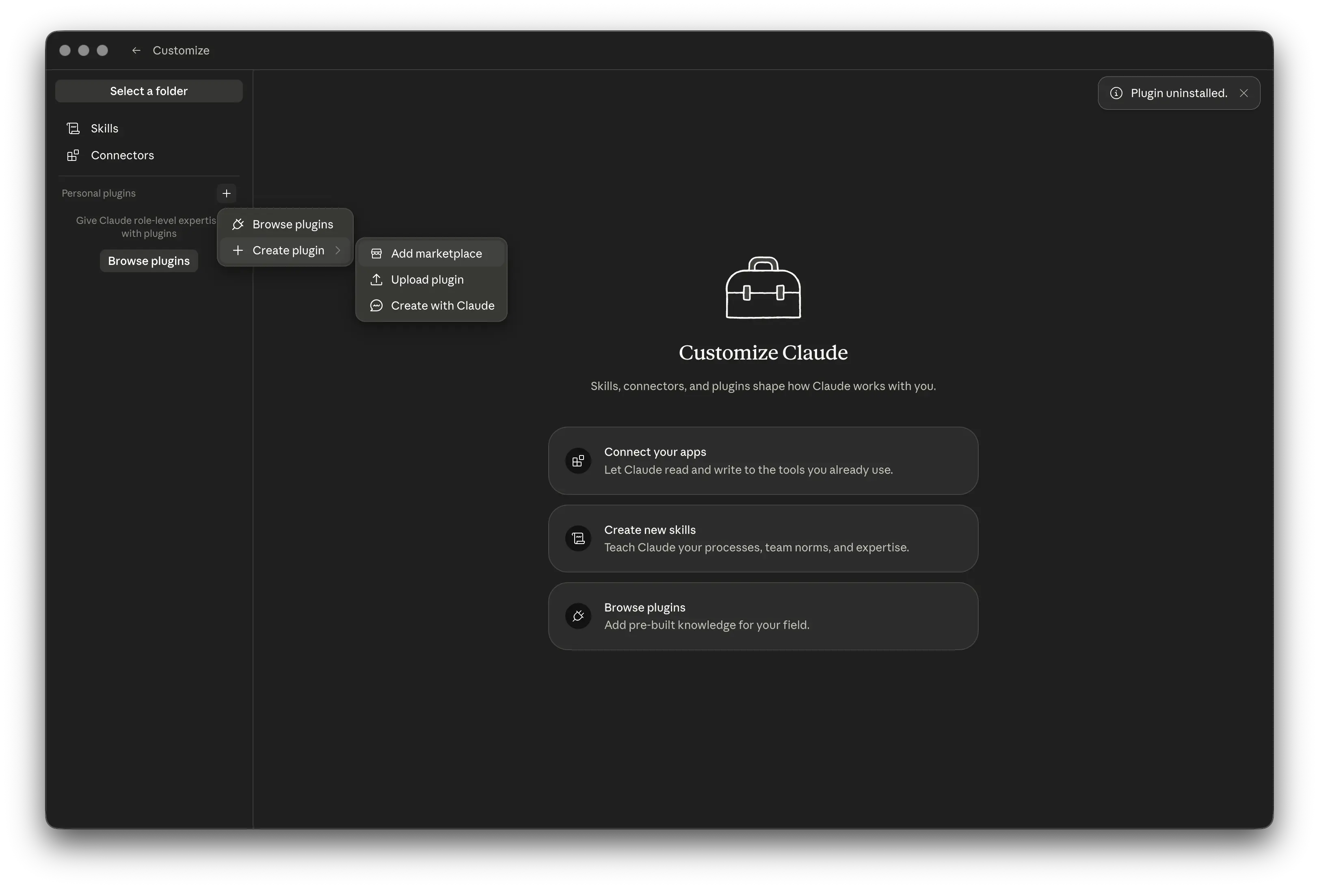1319x889 pixels.
Task: Click the green zoom window traffic light
Action: pos(103,50)
